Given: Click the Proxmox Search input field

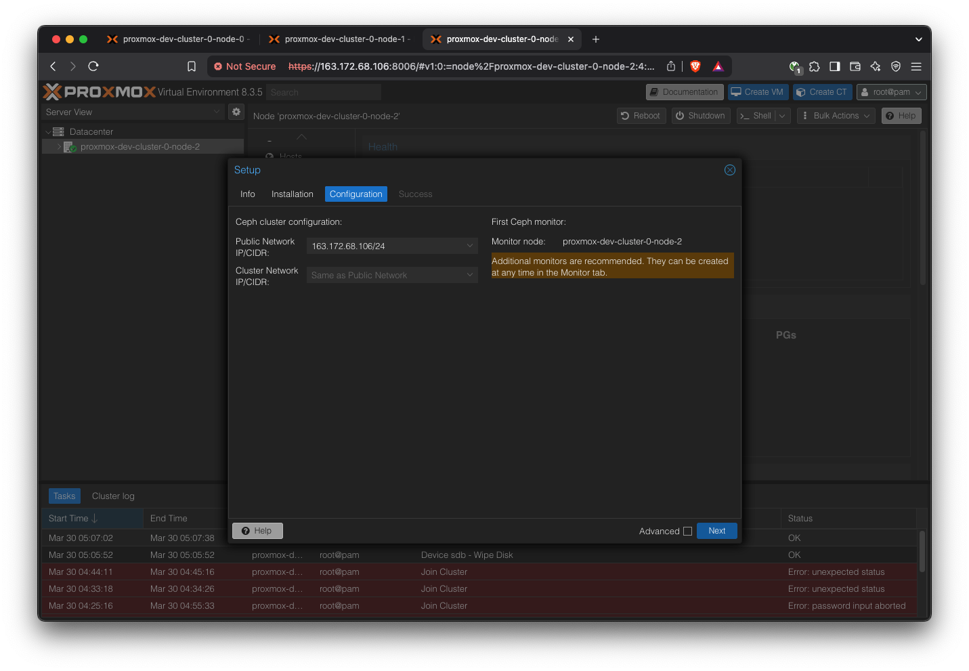Looking at the screenshot, I should click(323, 92).
